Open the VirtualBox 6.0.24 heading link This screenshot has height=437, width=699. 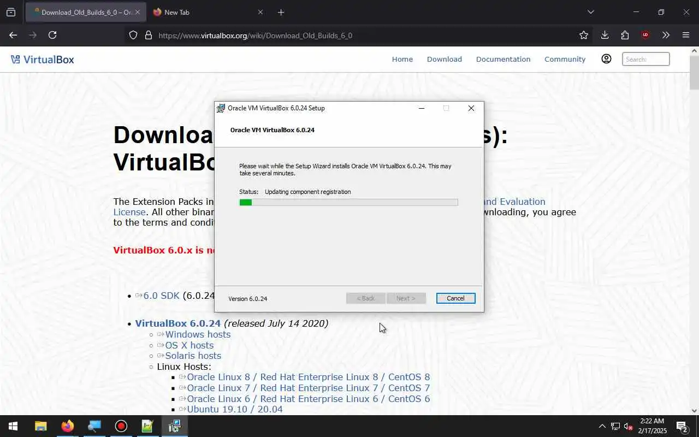[x=177, y=323]
